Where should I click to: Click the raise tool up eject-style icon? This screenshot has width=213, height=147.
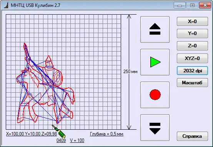(155, 29)
